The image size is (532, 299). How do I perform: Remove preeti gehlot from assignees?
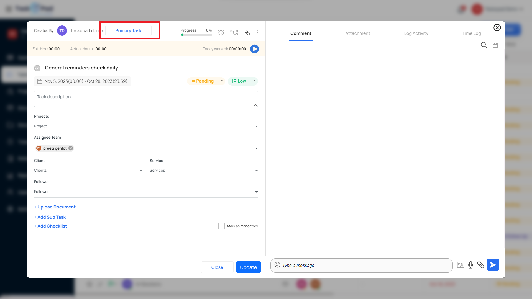coord(71,148)
